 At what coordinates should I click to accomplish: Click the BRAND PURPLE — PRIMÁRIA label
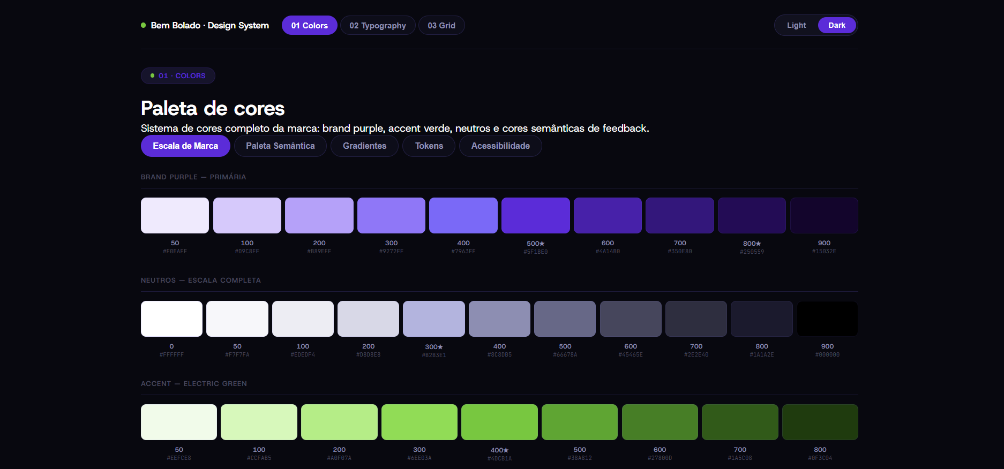point(193,177)
